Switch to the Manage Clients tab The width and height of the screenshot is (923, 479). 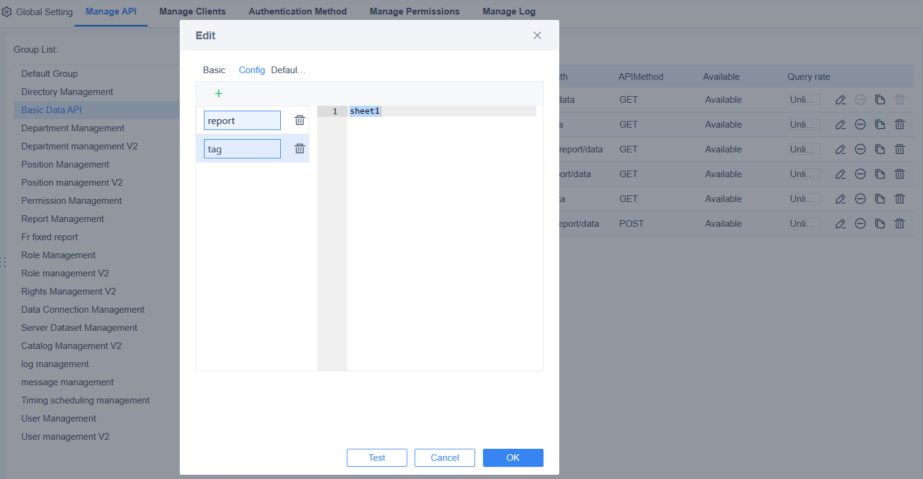192,11
